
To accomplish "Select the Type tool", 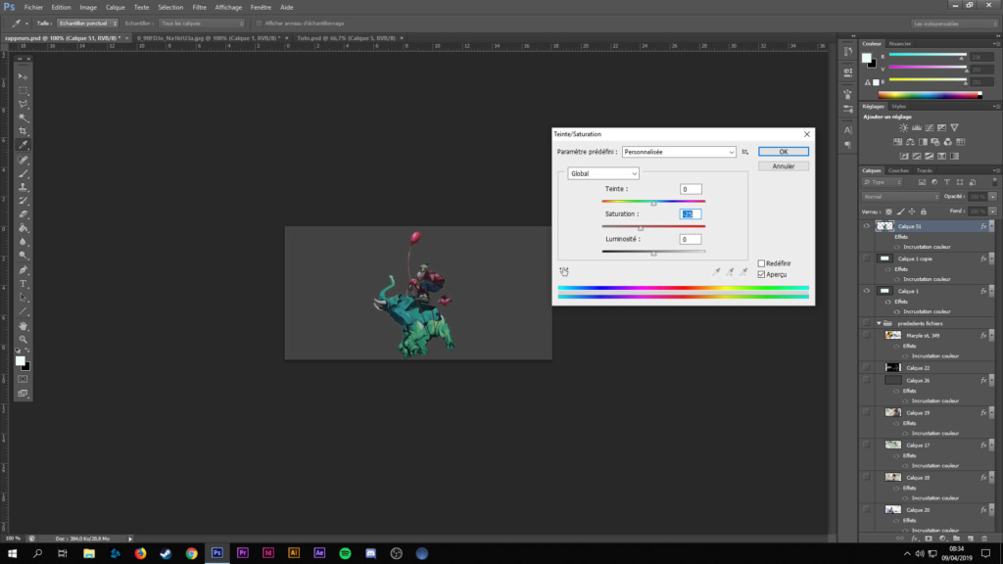I will pyautogui.click(x=24, y=284).
